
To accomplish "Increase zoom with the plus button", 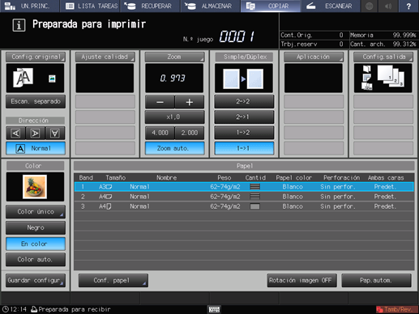I will coord(190,102).
